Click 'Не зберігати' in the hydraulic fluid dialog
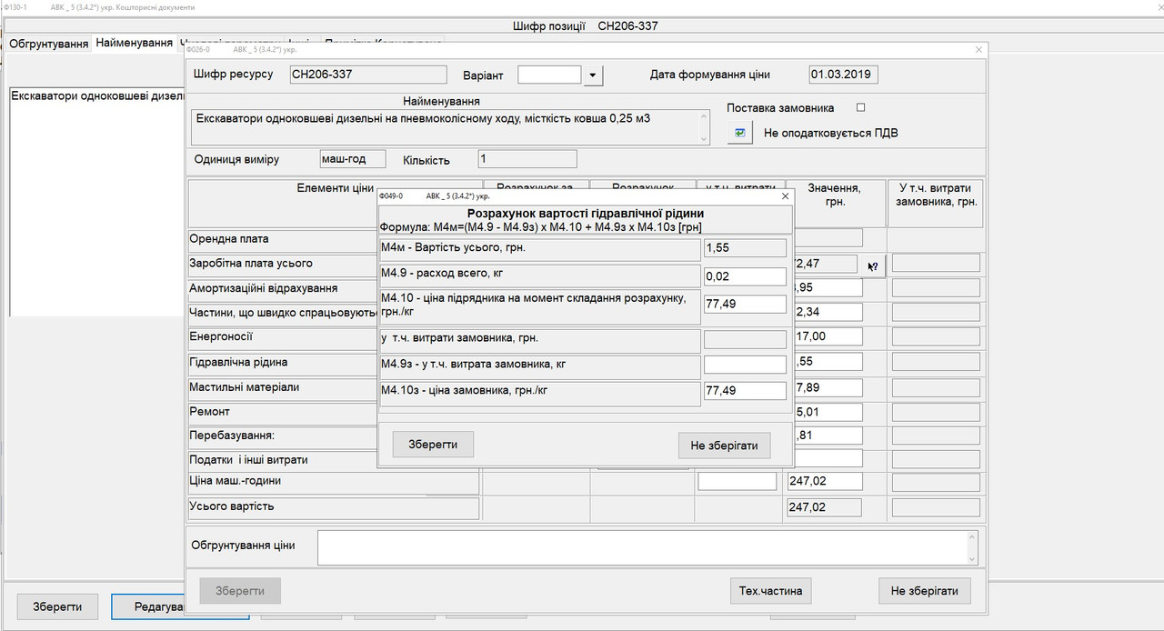The height and width of the screenshot is (631, 1164). pos(724,446)
